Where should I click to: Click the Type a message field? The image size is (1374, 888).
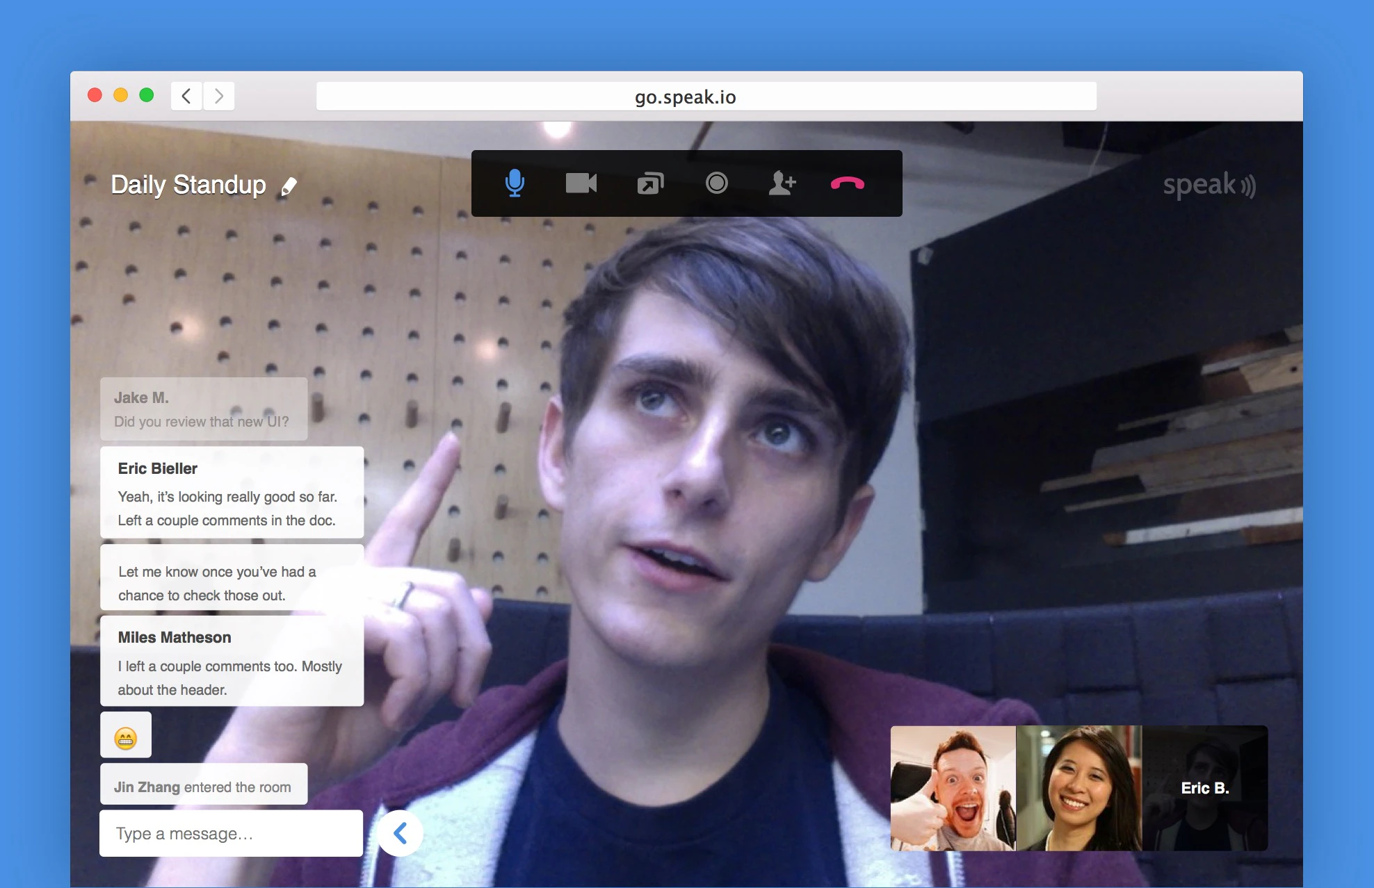tap(231, 833)
